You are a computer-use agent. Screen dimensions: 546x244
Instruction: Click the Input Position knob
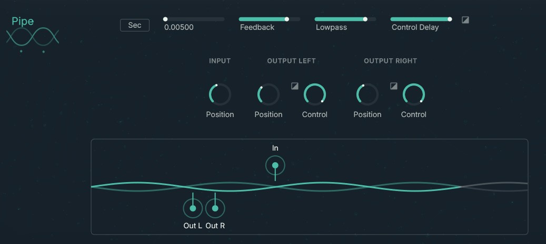220,94
